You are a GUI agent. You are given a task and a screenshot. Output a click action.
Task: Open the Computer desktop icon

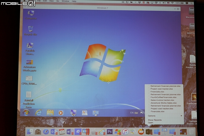click(x=31, y=15)
